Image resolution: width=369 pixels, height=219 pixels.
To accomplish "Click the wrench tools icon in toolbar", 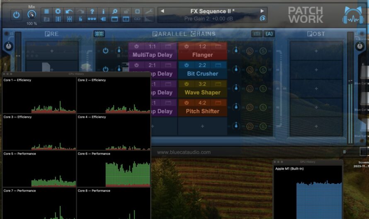I will 149,11.
